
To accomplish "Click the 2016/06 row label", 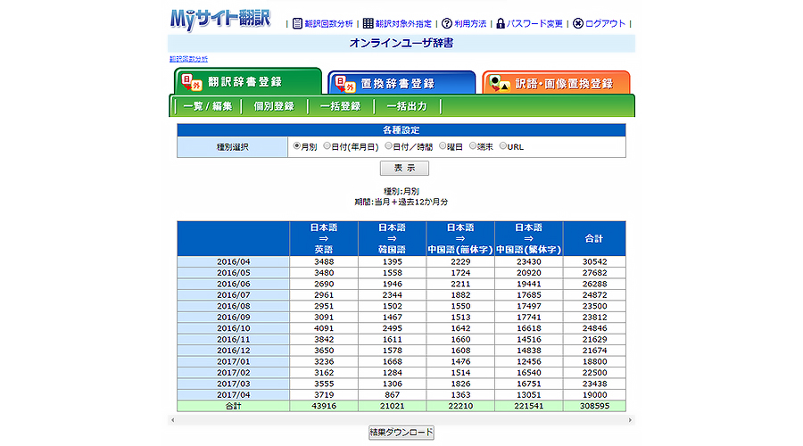I will point(234,285).
